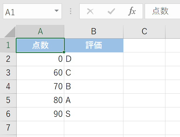
Task: Click the Cancel X icon in formula bar
Action: pos(90,11)
